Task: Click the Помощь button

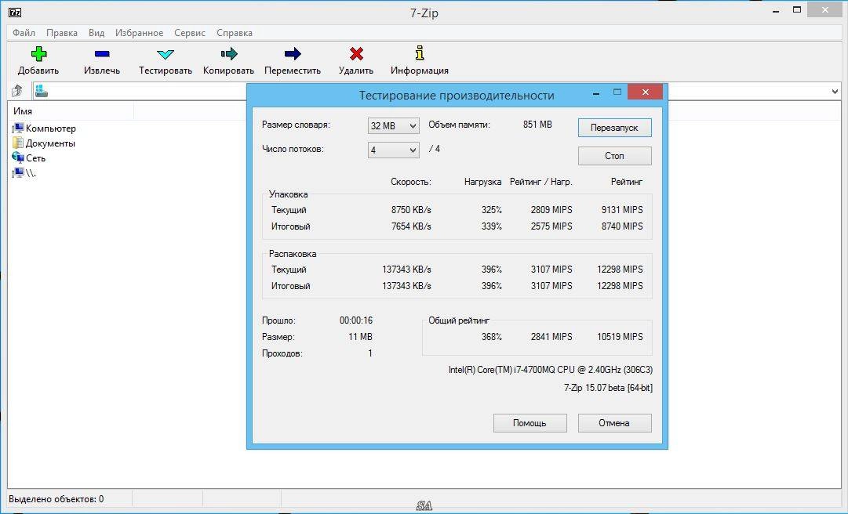Action: click(530, 423)
